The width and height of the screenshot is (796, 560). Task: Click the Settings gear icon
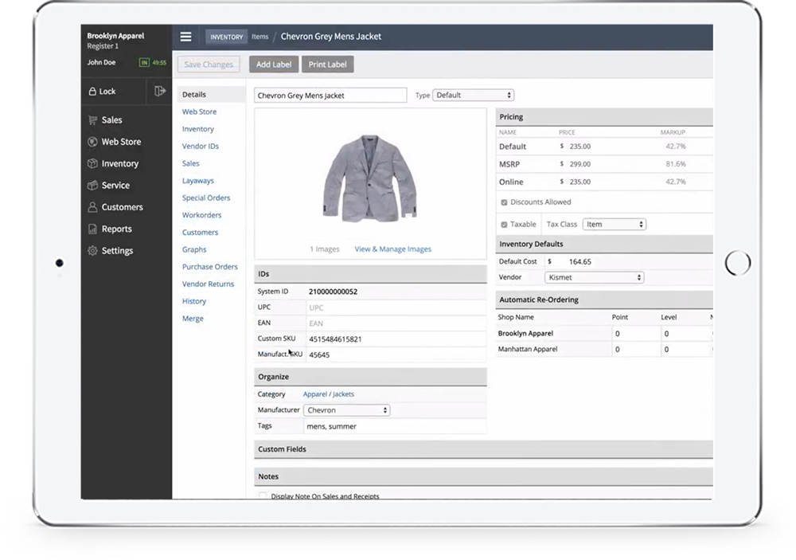(92, 251)
